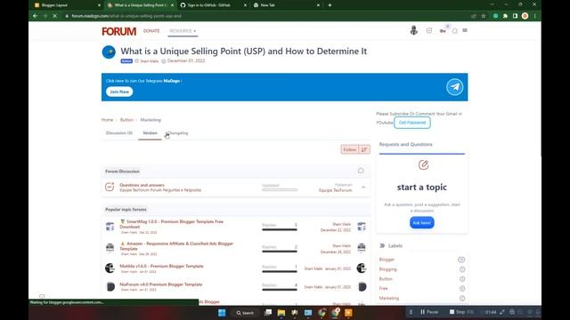Click the login arrow icon in header

429,31
